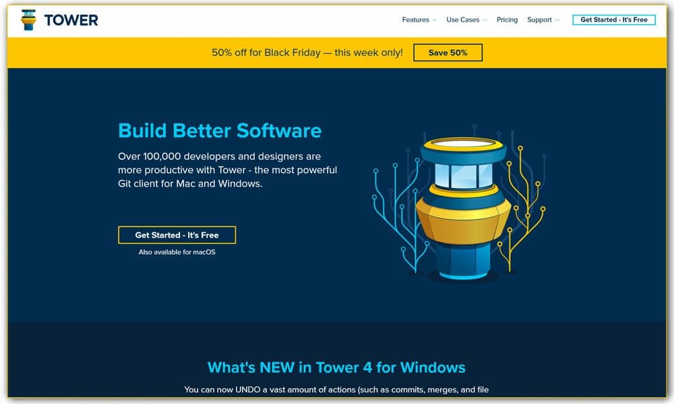Expand the Use Cases dropdown arrow
674x404 pixels.
coord(485,20)
